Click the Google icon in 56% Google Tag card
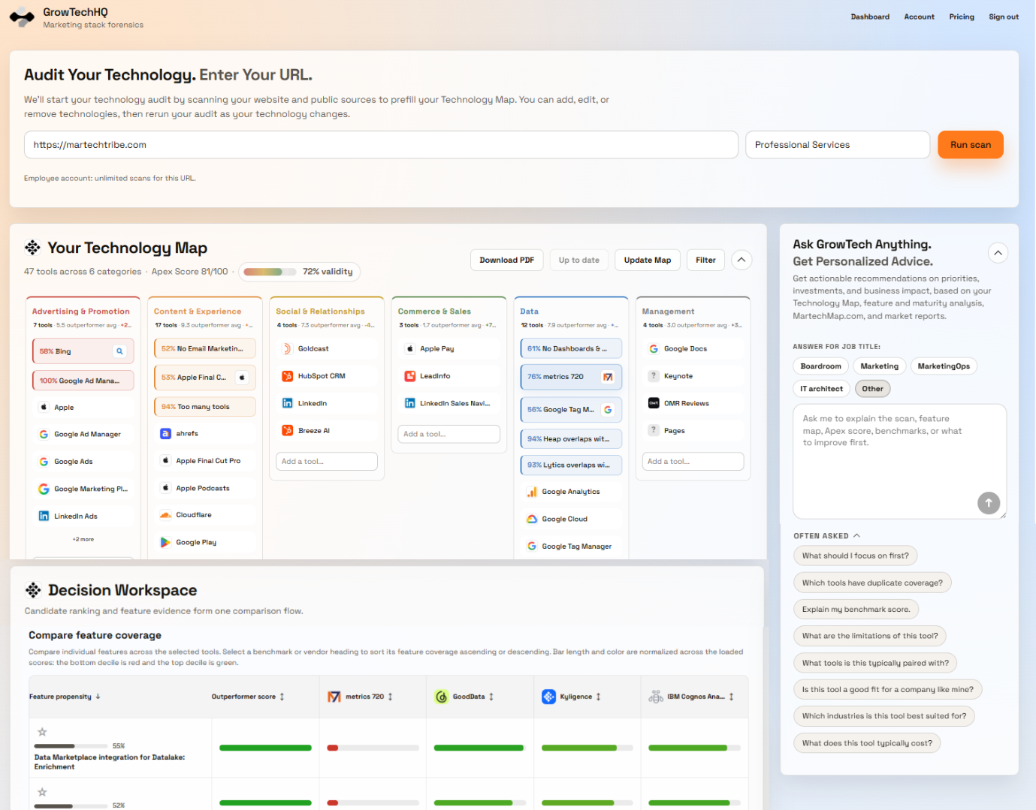This screenshot has width=1036, height=810. pyautogui.click(x=608, y=410)
